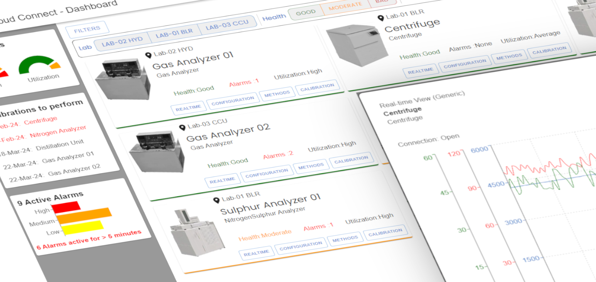Click the yellow Low alarms bar
The image size is (596, 282).
[83, 227]
